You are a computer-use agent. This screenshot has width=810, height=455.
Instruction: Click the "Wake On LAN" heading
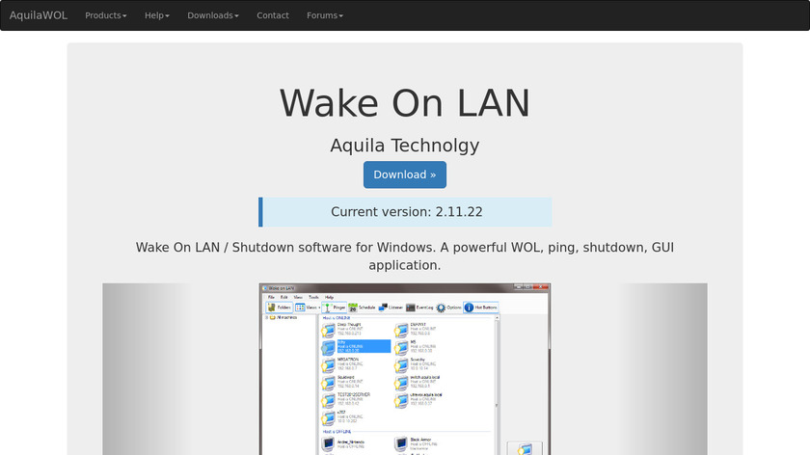click(405, 103)
